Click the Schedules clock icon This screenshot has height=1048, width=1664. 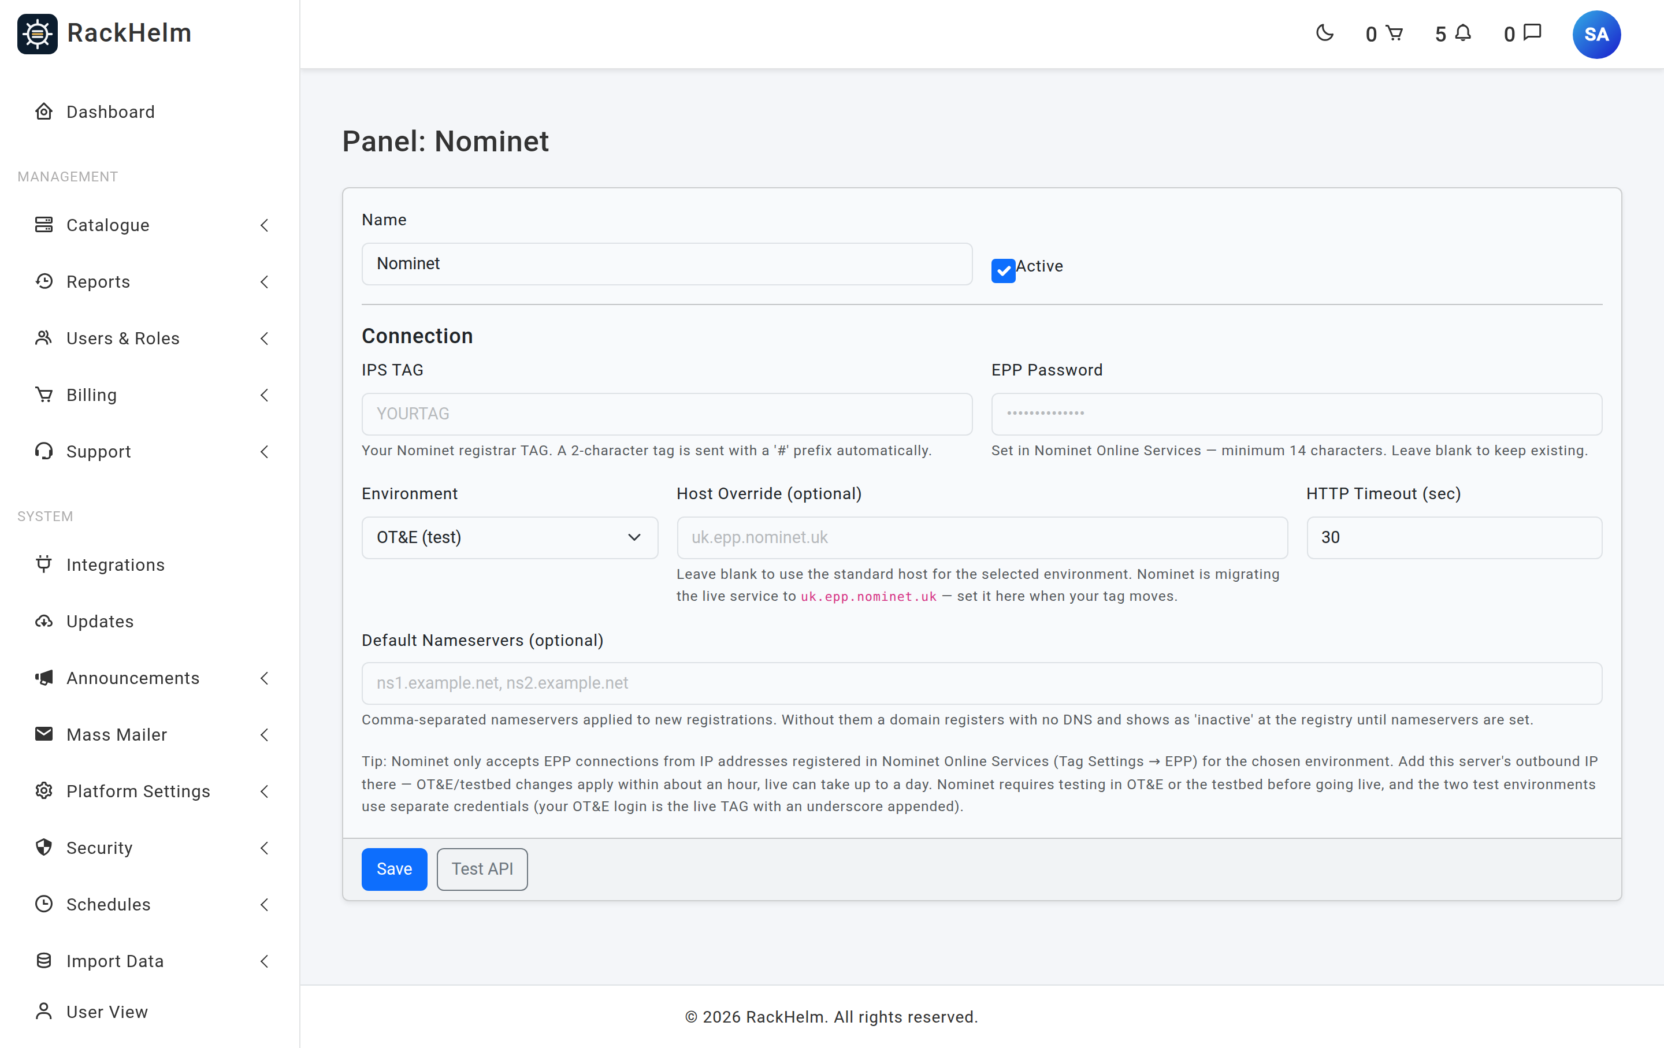point(43,904)
